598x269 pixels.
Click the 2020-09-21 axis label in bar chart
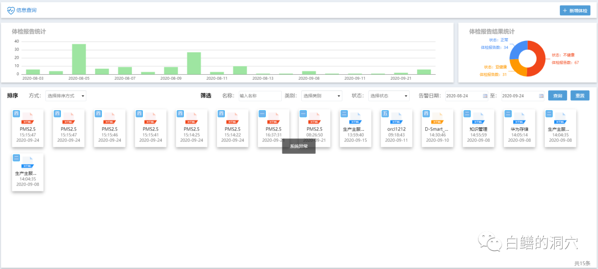coord(401,78)
